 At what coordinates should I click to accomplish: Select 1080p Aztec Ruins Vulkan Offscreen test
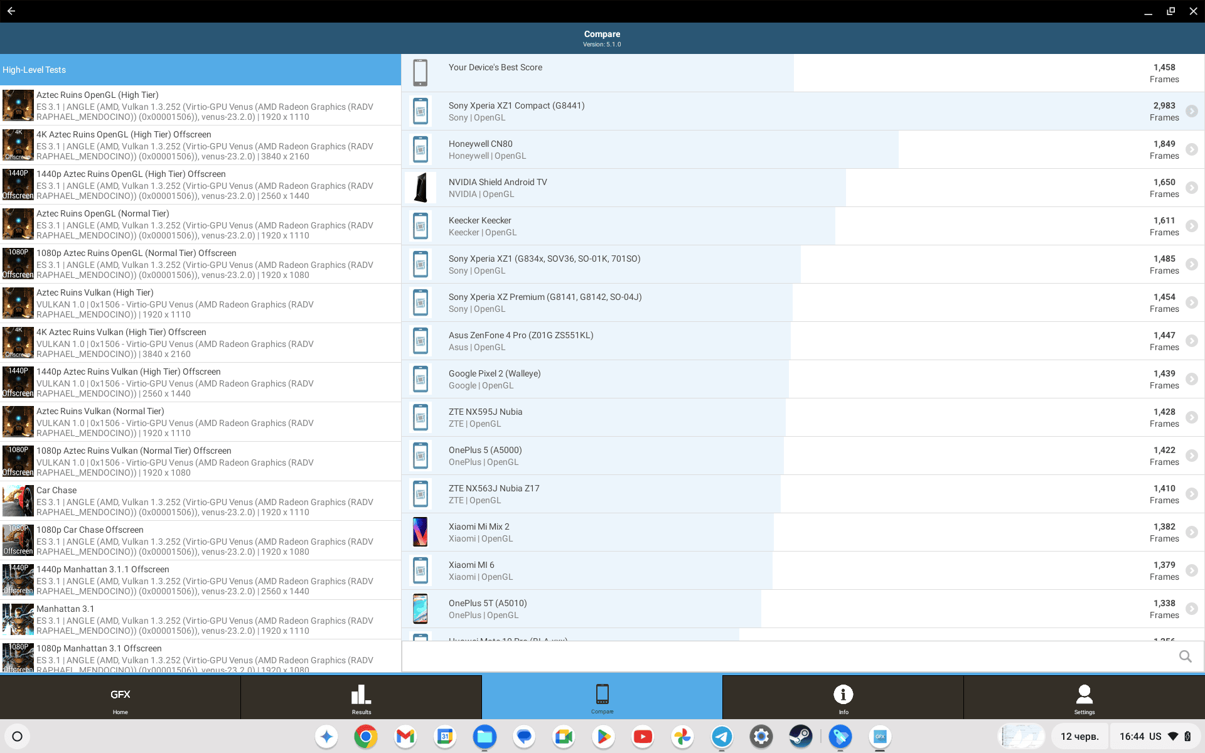(201, 461)
